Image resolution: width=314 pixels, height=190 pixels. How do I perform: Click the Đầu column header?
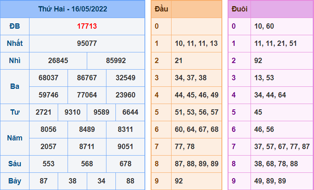pyautogui.click(x=161, y=9)
